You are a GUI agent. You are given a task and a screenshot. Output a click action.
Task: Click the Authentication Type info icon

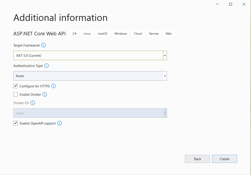(x=46, y=66)
